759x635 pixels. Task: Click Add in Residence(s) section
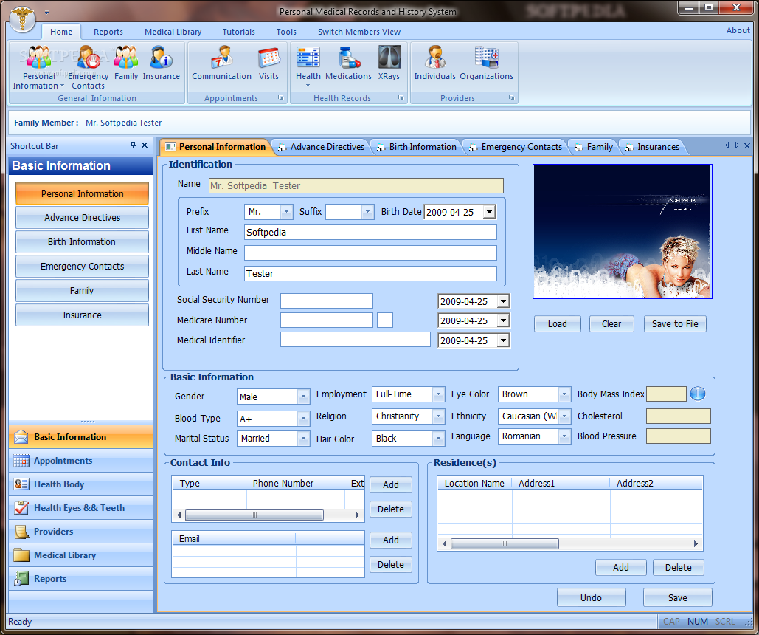620,567
